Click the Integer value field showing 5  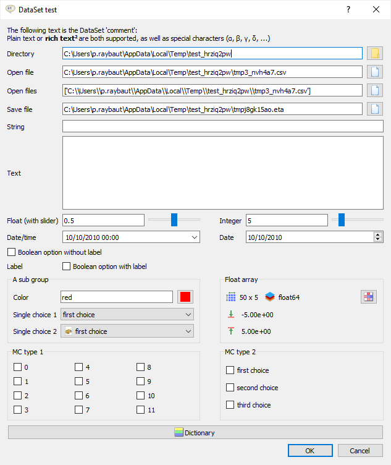(287, 220)
